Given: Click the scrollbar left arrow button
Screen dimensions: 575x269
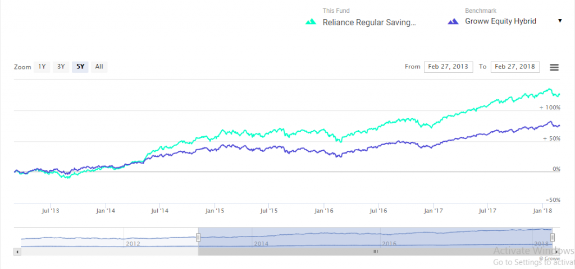Looking at the screenshot, I should point(17,252).
